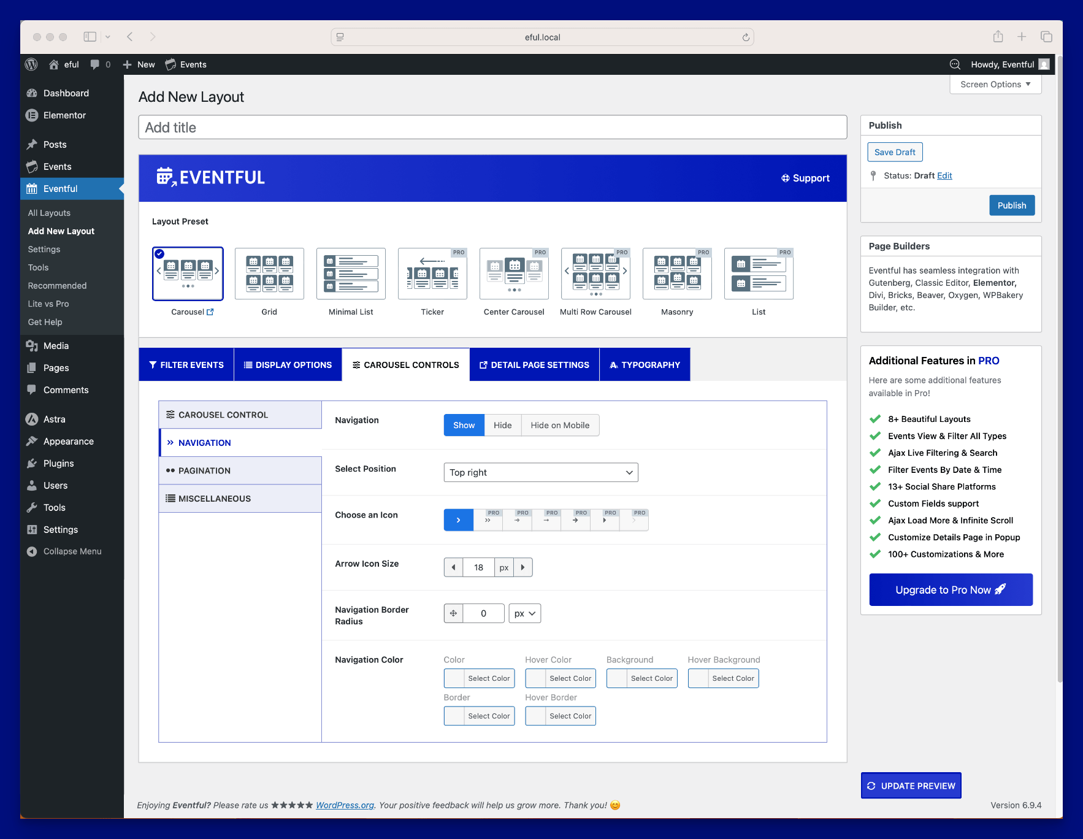Switch to the Display Options tab
The image size is (1083, 839).
[288, 365]
